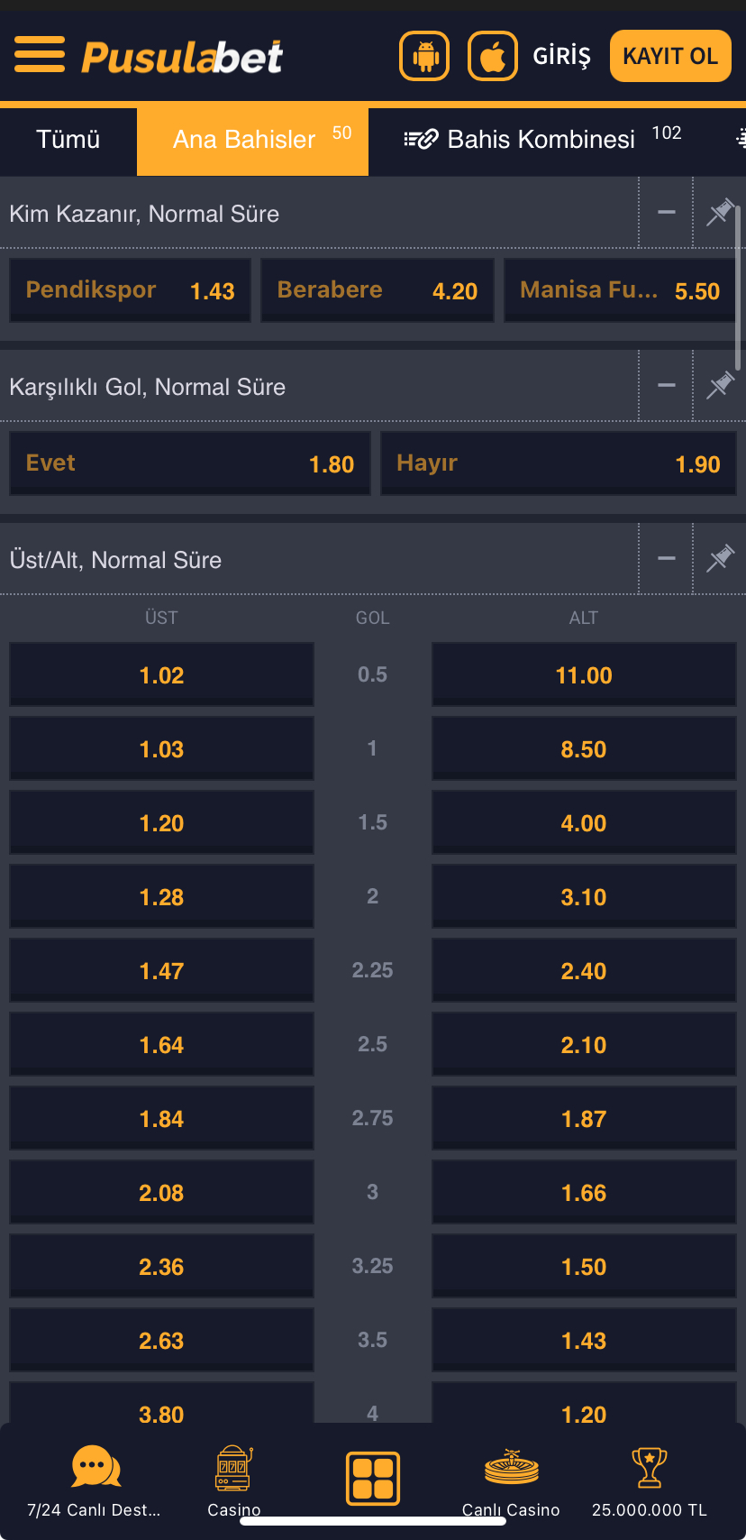746x1540 pixels.
Task: Click the page vertical scrollbar
Action: (738, 289)
